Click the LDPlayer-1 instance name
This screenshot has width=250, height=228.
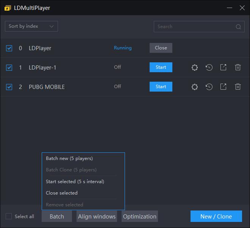pos(42,68)
